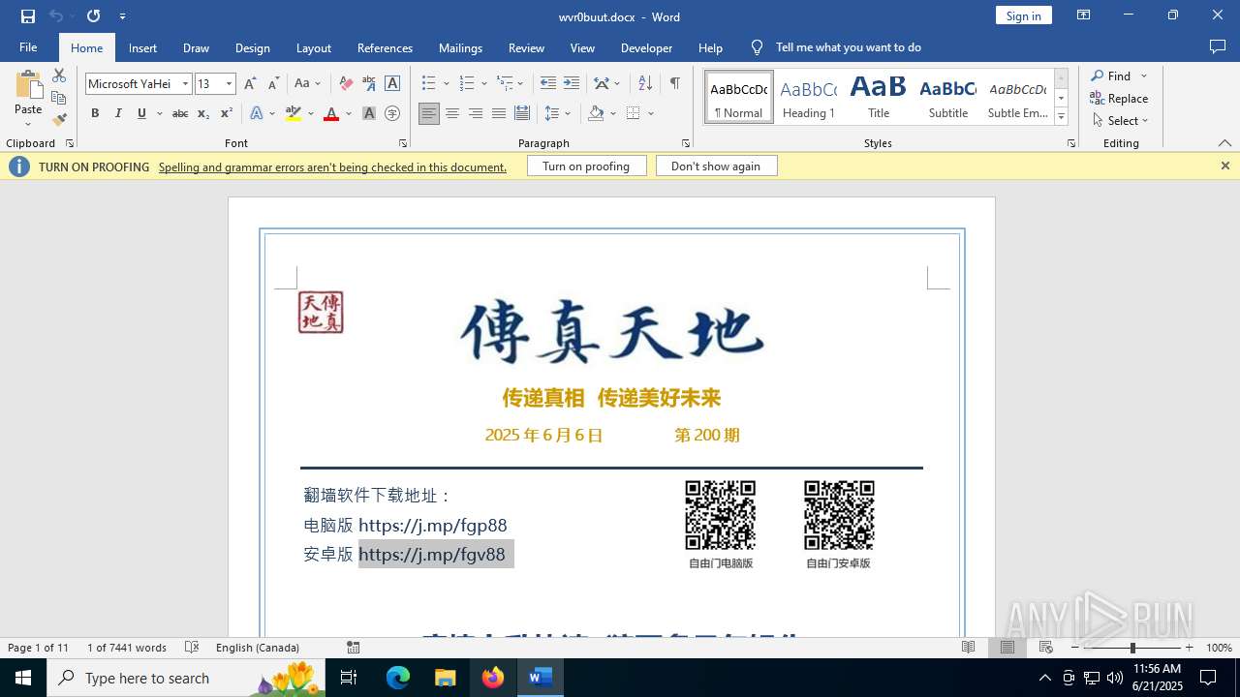Image resolution: width=1240 pixels, height=697 pixels.
Task: Open the Bullets dropdown arrow
Action: click(446, 84)
